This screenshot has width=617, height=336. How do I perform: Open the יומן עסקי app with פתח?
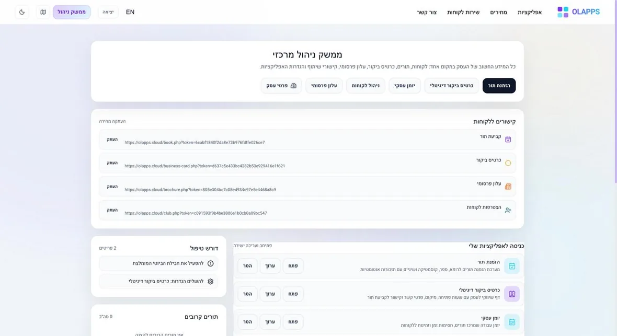293,322
